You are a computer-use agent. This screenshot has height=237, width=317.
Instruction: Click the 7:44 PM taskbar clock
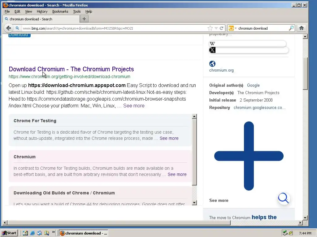point(305,233)
